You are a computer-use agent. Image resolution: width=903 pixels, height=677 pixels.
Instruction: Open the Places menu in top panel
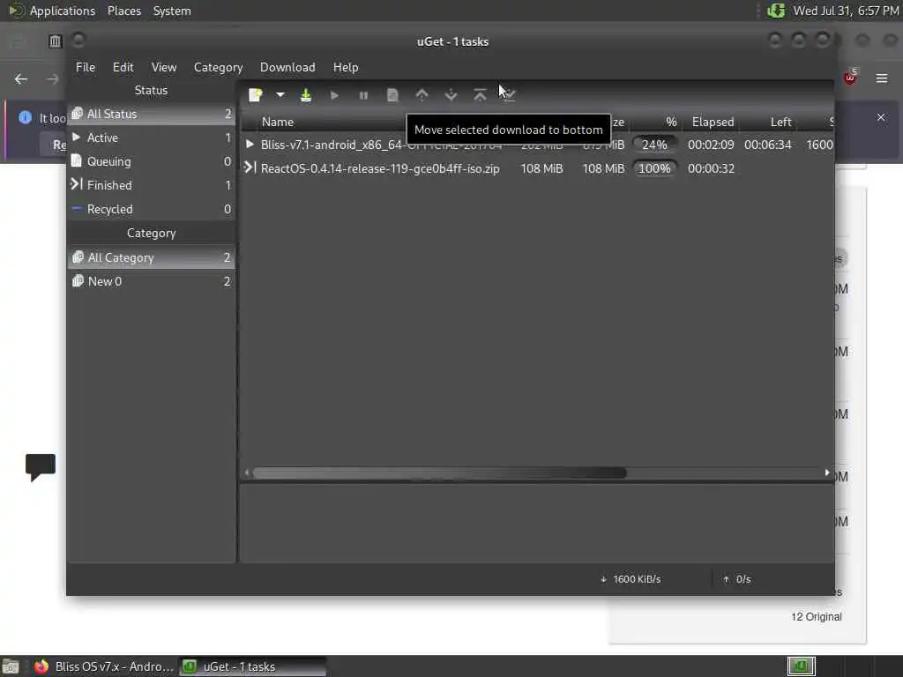pyautogui.click(x=123, y=11)
